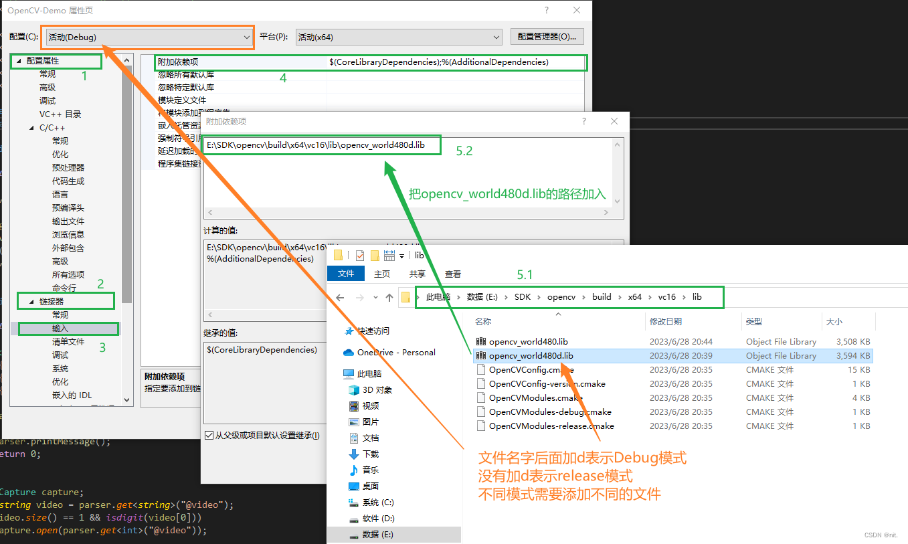Open 配置 Active(Debug) dropdown
Screen dimensions: 908x544
click(149, 37)
